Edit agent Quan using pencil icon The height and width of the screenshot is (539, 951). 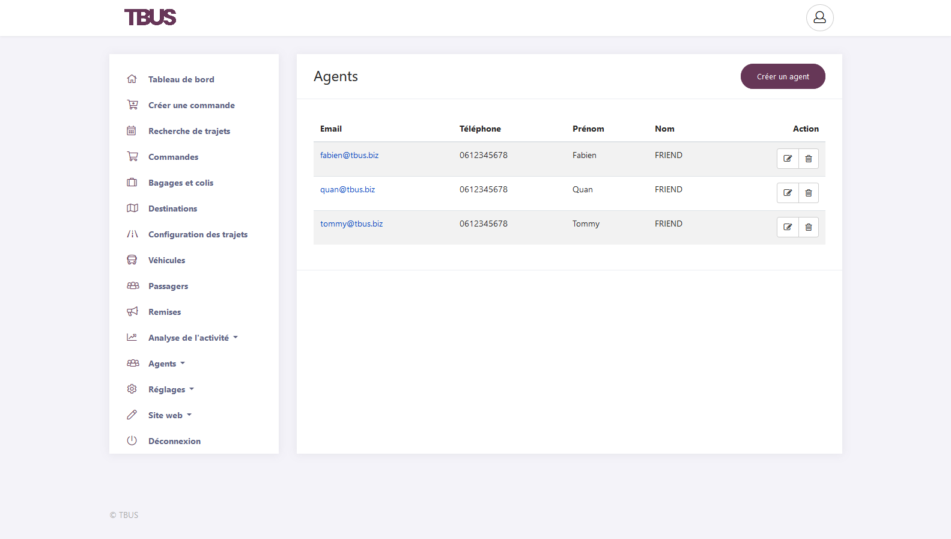click(x=787, y=193)
